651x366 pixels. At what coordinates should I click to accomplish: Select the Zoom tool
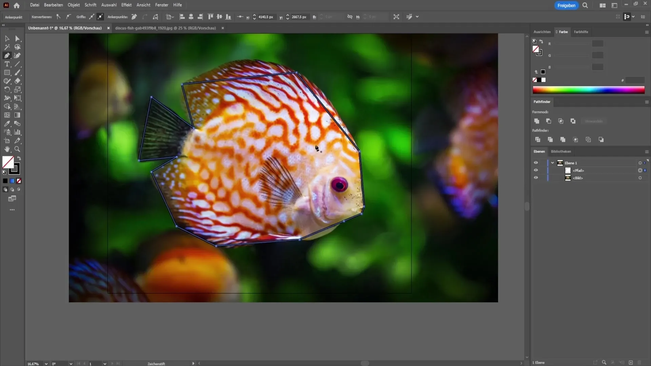tap(18, 149)
